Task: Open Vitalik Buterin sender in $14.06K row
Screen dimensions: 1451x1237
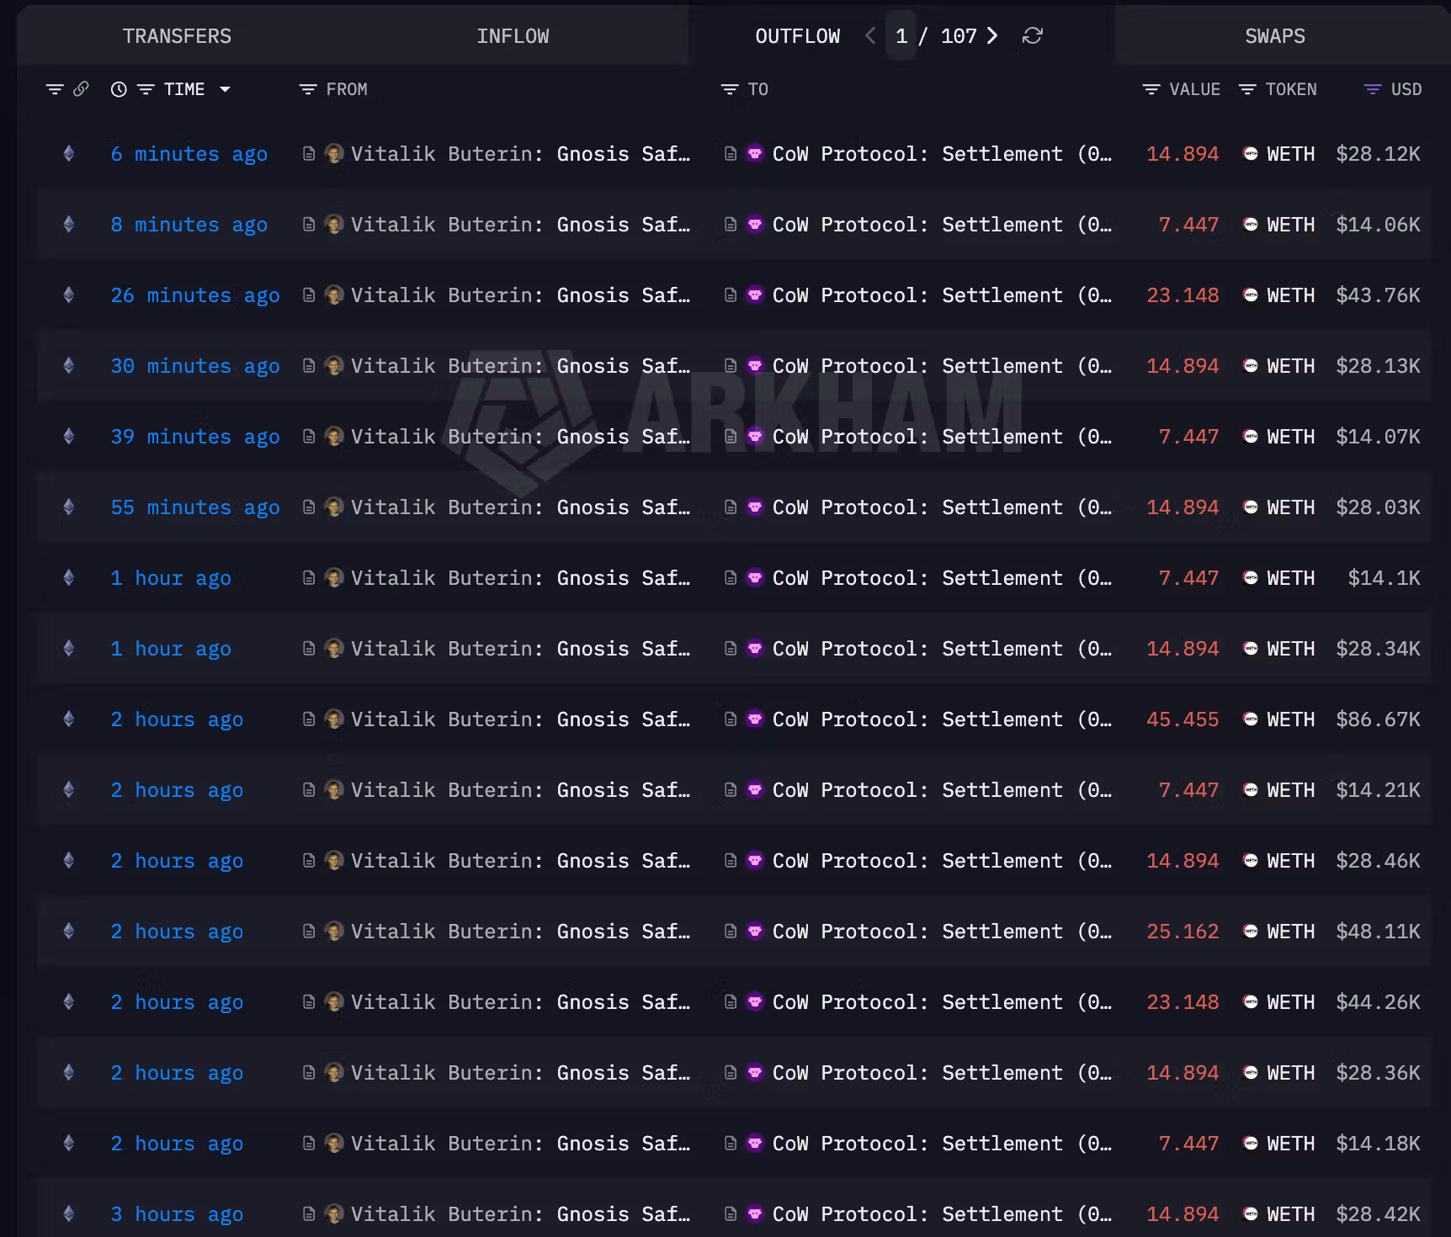Action: 520,225
